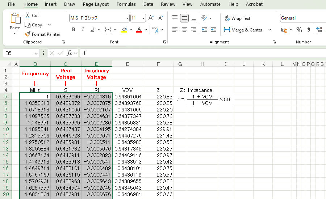Screen dimensions: 326x199
Task: Increase cell indent
Action: coord(214,30)
